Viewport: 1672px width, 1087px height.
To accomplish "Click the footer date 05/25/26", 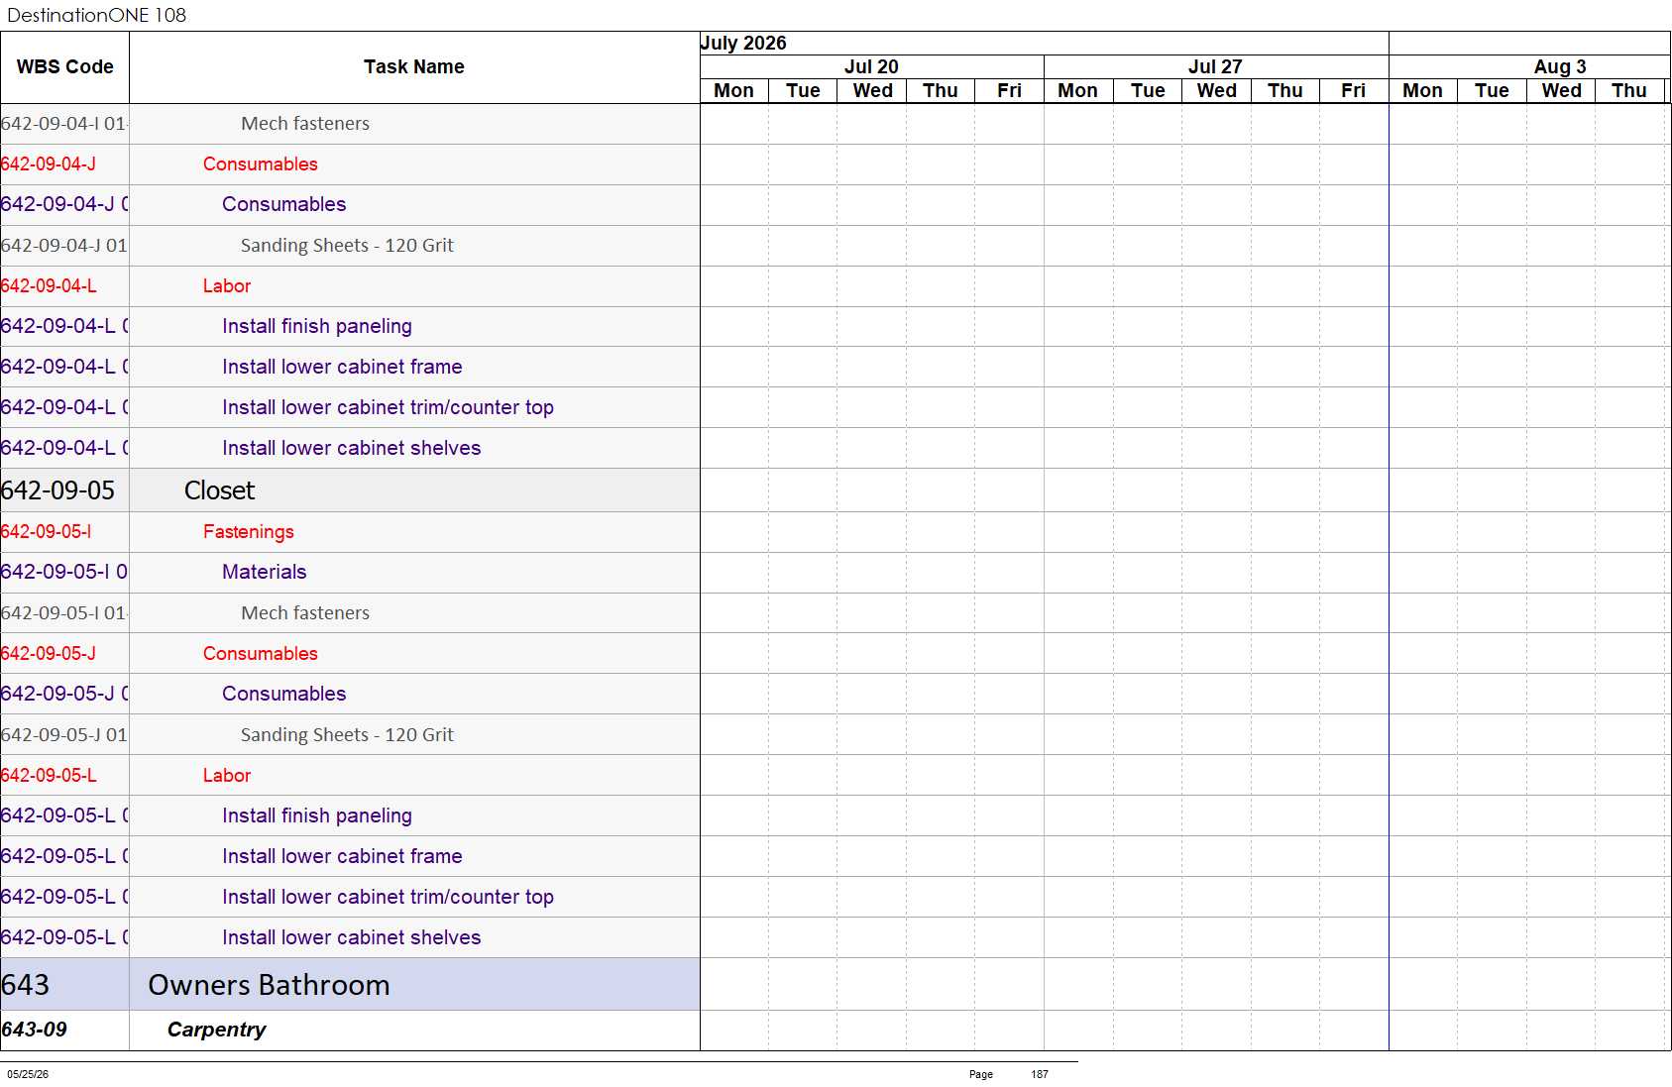I will coord(28,1074).
